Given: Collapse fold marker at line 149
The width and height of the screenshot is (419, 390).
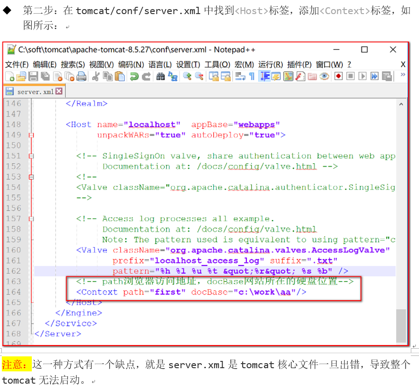Looking at the screenshot, I should [x=31, y=135].
